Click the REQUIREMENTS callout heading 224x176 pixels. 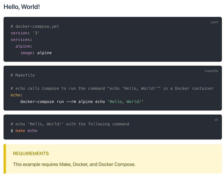tap(31, 153)
